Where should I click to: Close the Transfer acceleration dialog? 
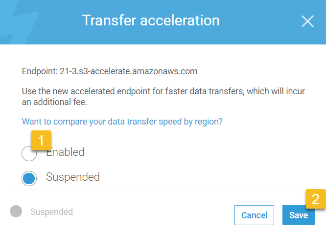pos(307,21)
